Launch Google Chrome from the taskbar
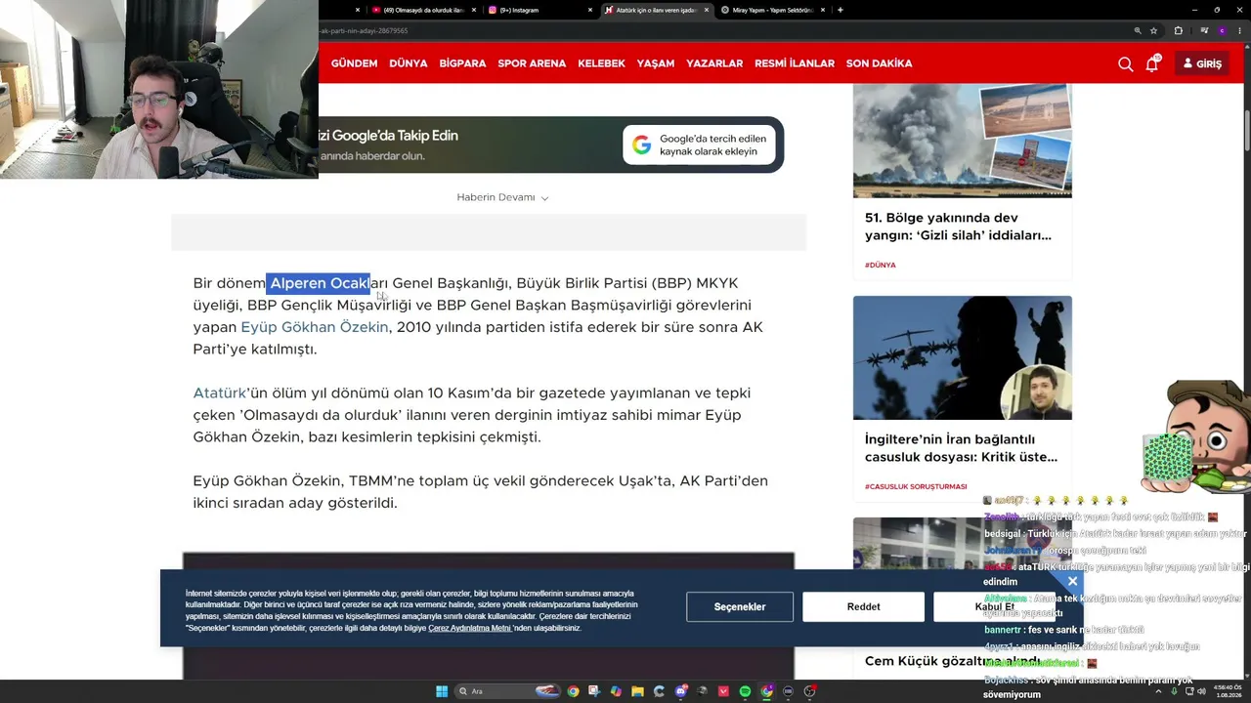 click(x=573, y=691)
